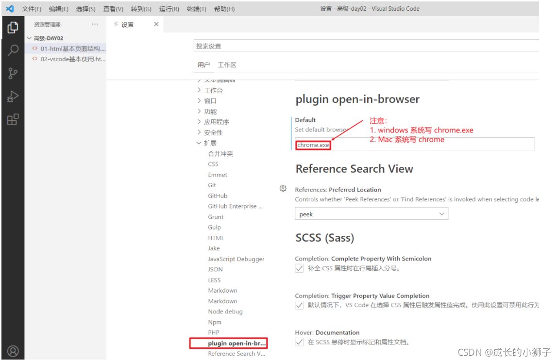
Task: Click HTML file icon of 02-vscode基本使用
Action: click(35, 59)
